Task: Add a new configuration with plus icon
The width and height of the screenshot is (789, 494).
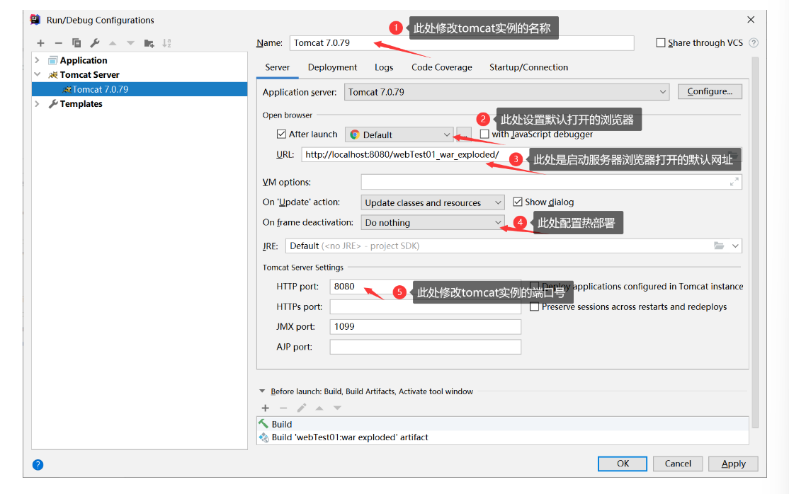Action: pos(41,43)
